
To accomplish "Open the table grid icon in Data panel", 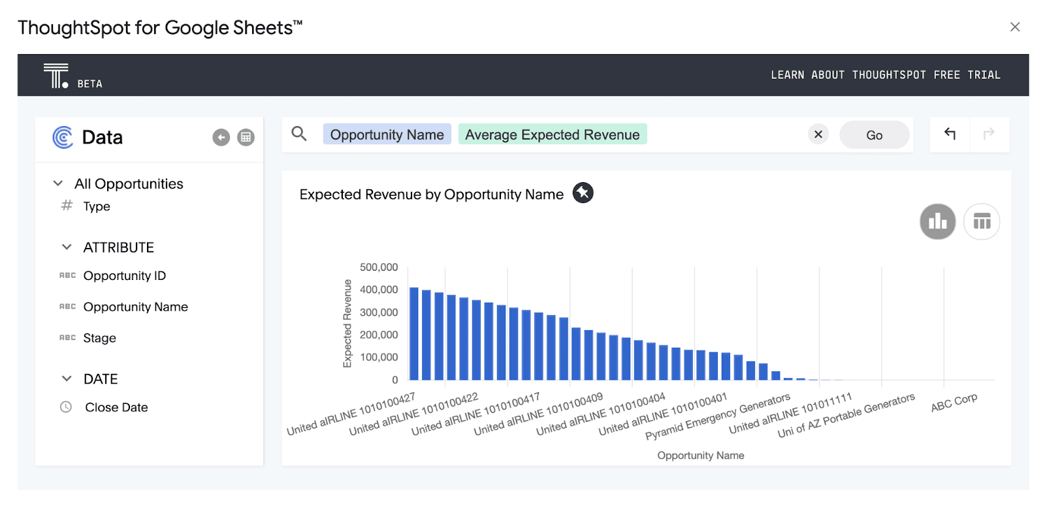I will pyautogui.click(x=246, y=137).
